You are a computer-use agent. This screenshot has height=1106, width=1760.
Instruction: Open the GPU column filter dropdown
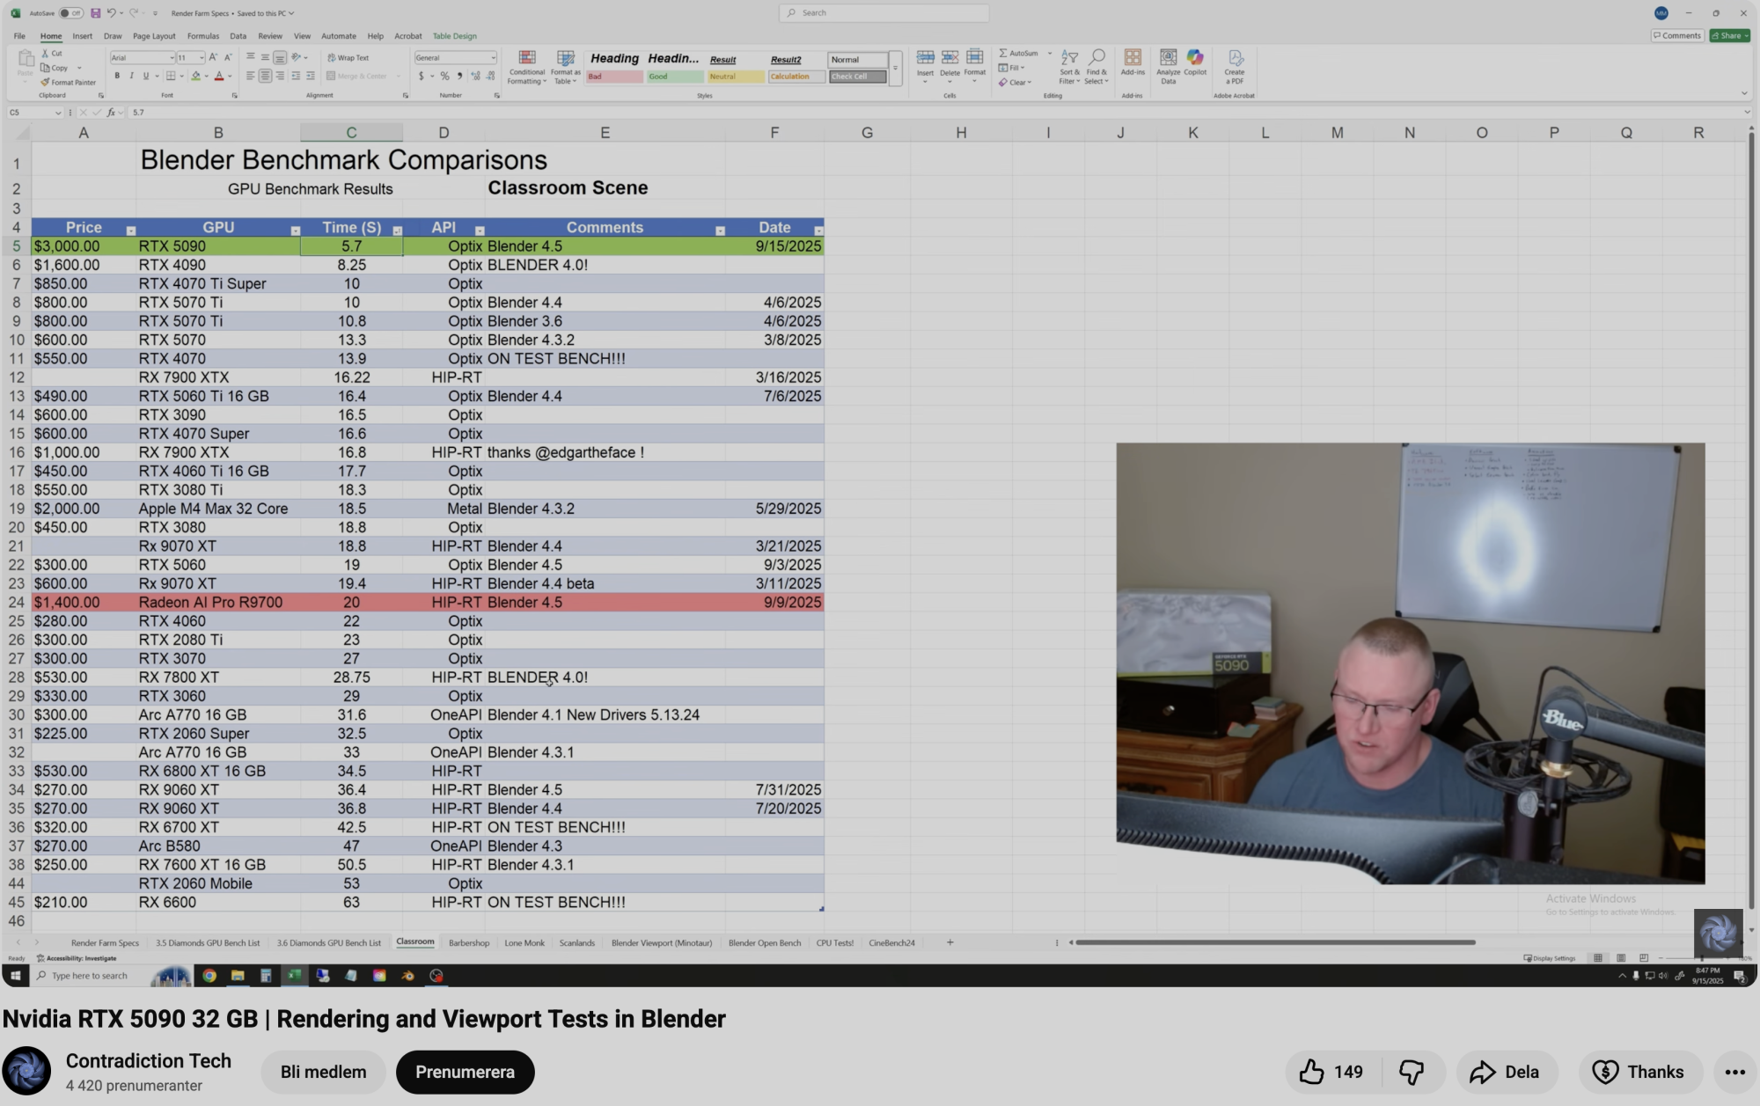pos(295,231)
